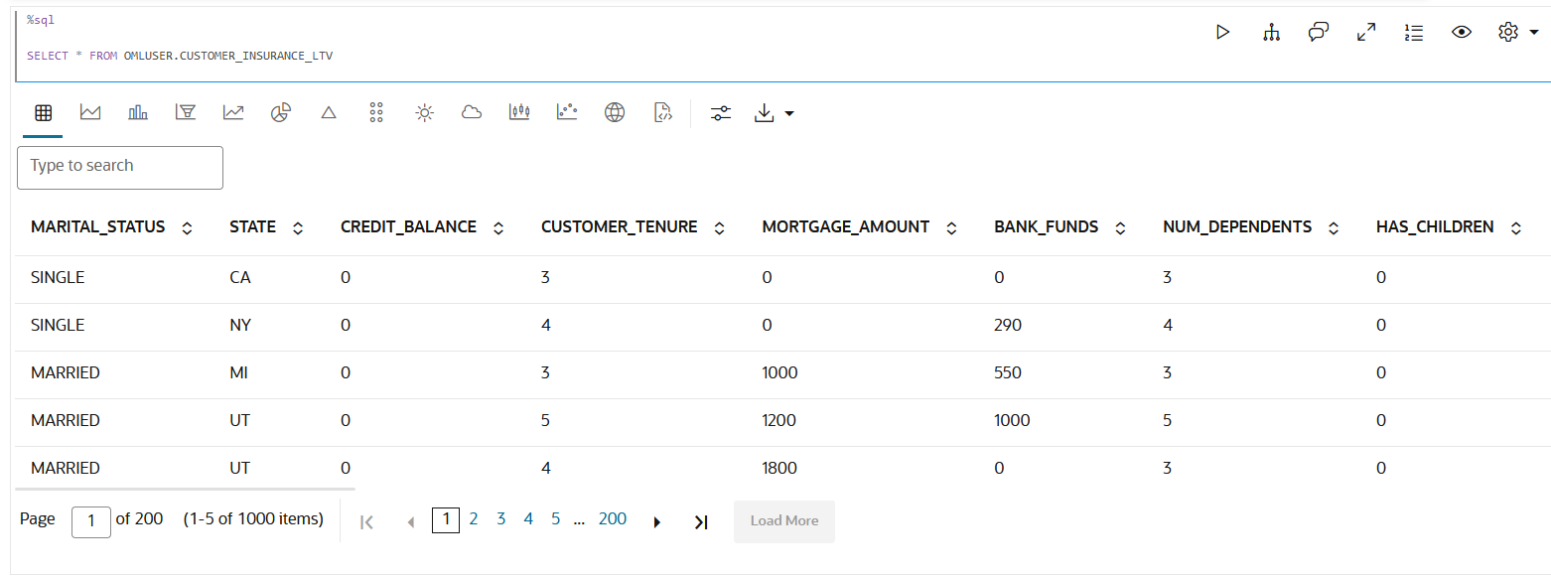Click the download results icon
This screenshot has width=1551, height=578.
pos(764,113)
